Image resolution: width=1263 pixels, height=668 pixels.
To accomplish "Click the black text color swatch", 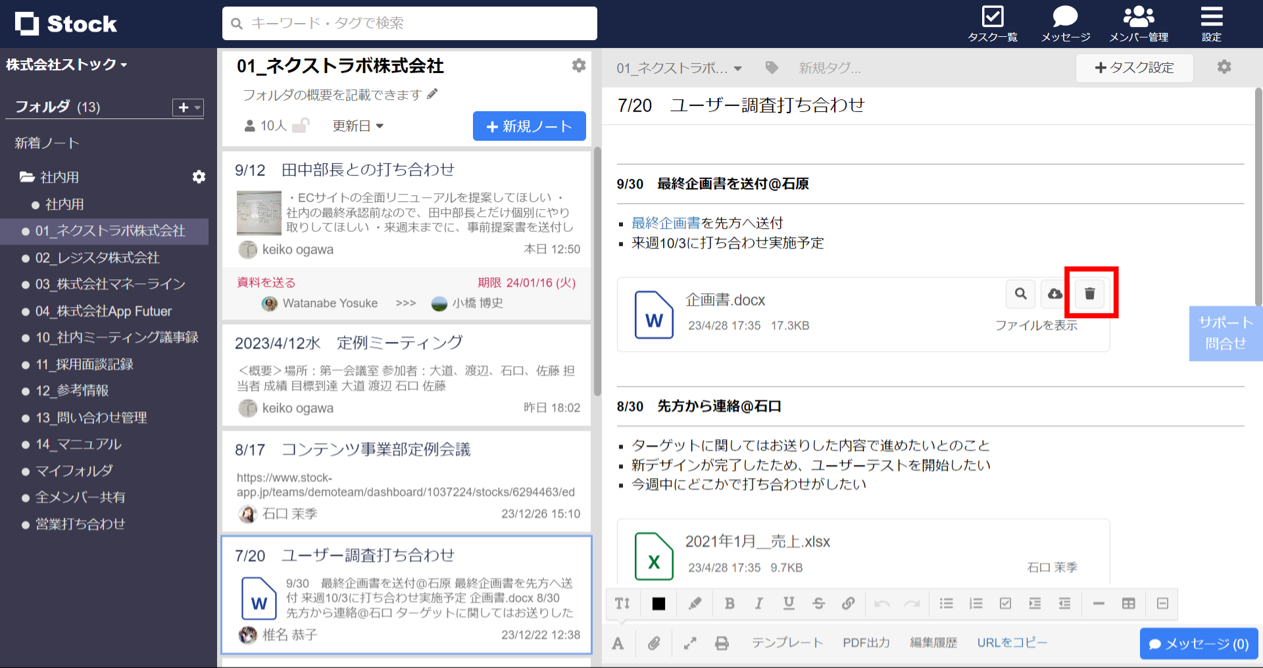I will pos(658,603).
